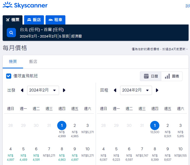Open departure month dropdown 2024年2月
Image resolution: width=190 pixels, height=165 pixels.
(43, 90)
